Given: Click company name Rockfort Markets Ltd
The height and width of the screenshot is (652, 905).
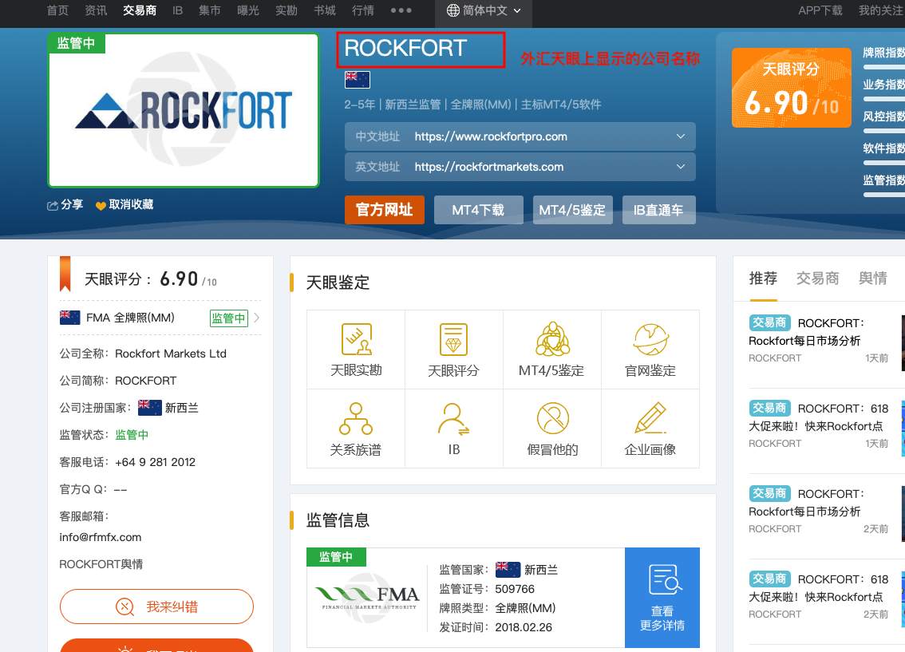Looking at the screenshot, I should [171, 354].
